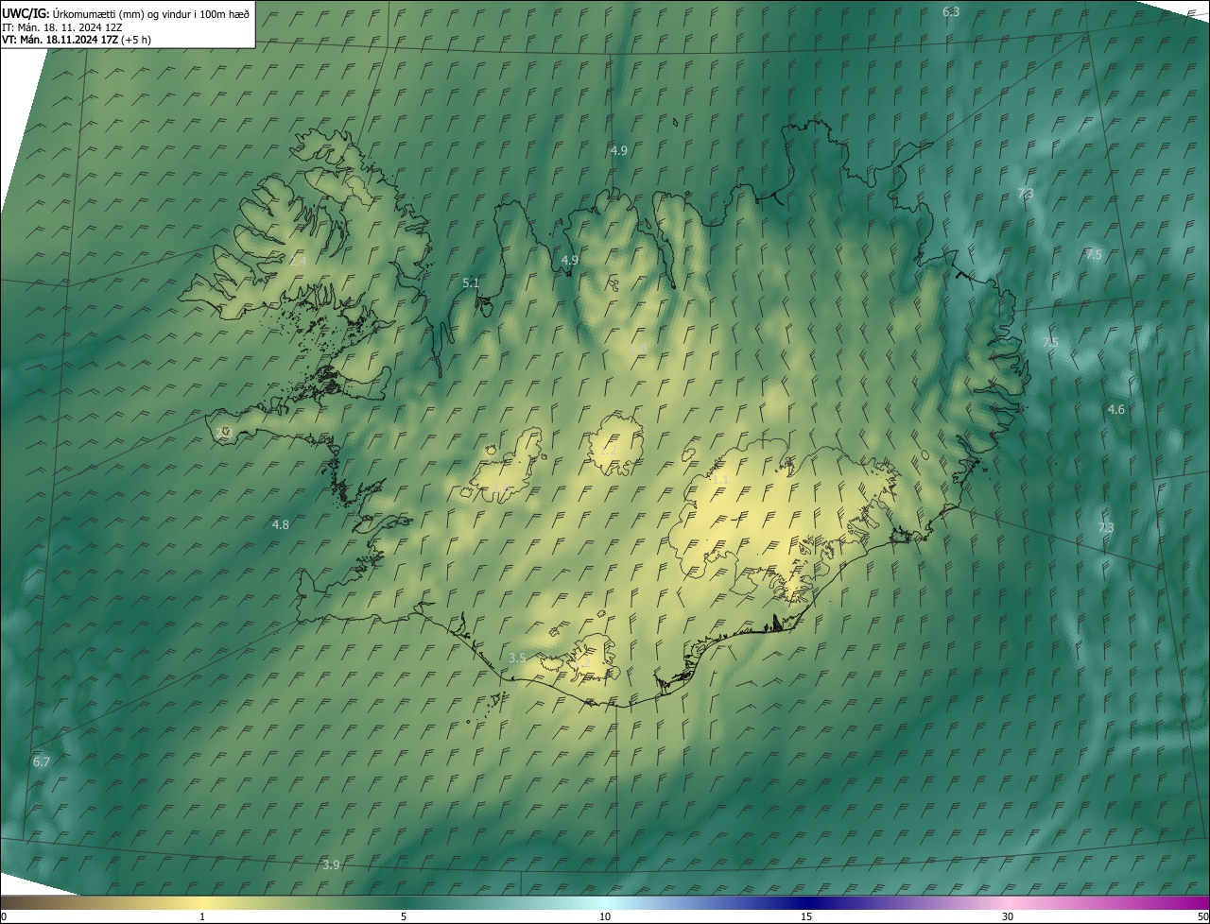
Task: Click the '30' tick on the colour scale
Action: coord(1008,916)
